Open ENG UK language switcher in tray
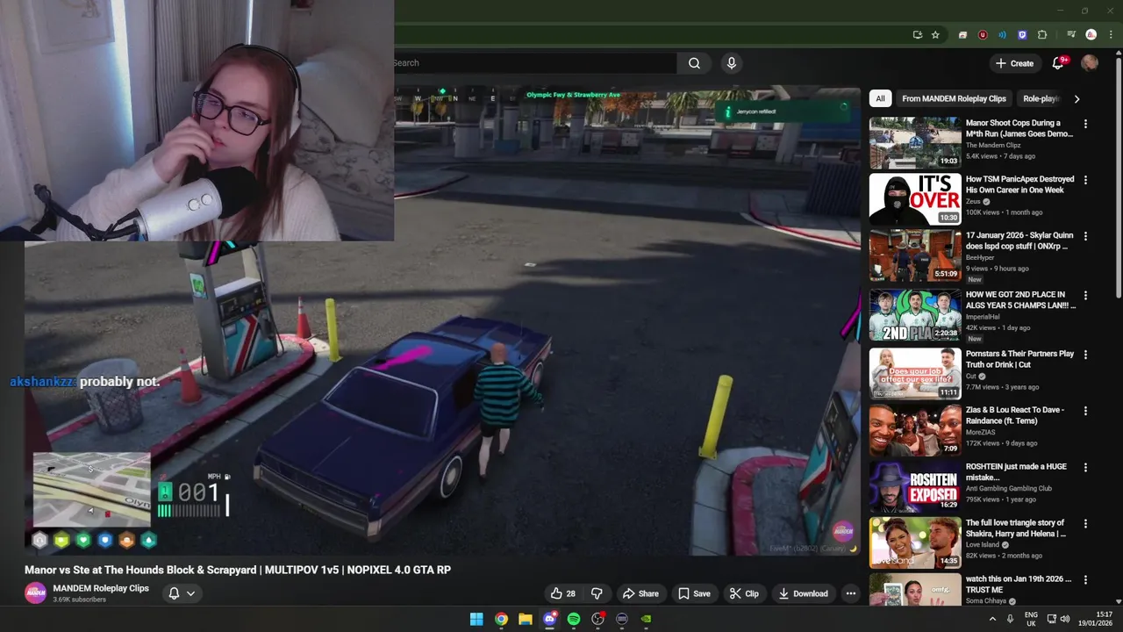The width and height of the screenshot is (1123, 632). 1031,619
